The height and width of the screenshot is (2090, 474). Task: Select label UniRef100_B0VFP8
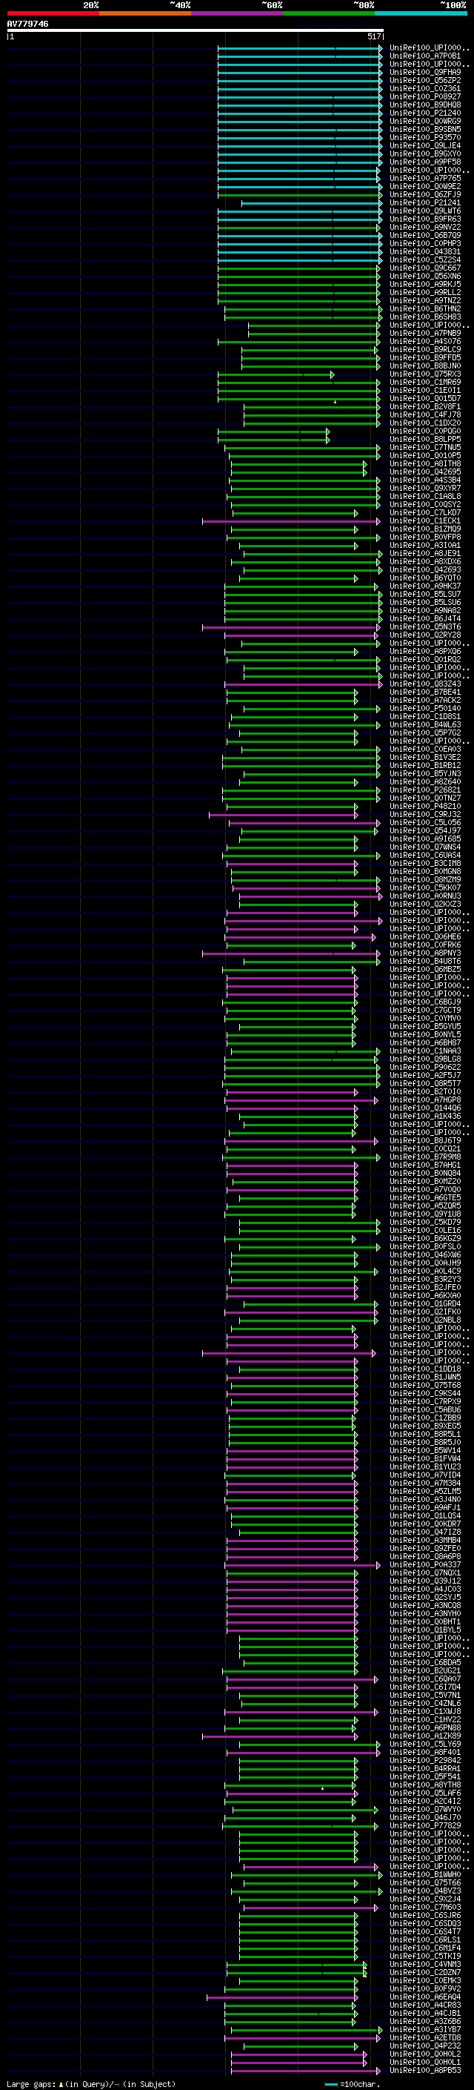[x=424, y=537]
